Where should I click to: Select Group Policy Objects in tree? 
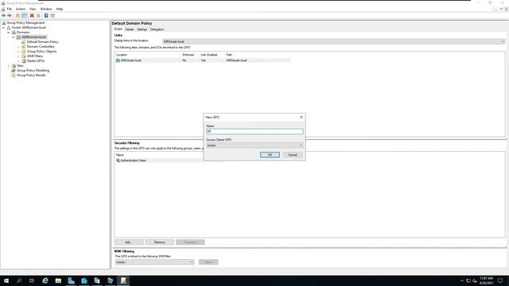pyautogui.click(x=41, y=52)
